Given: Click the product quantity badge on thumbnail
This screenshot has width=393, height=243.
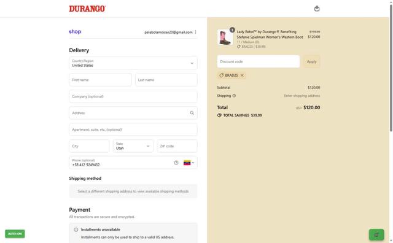Looking at the screenshot, I should coord(232,30).
